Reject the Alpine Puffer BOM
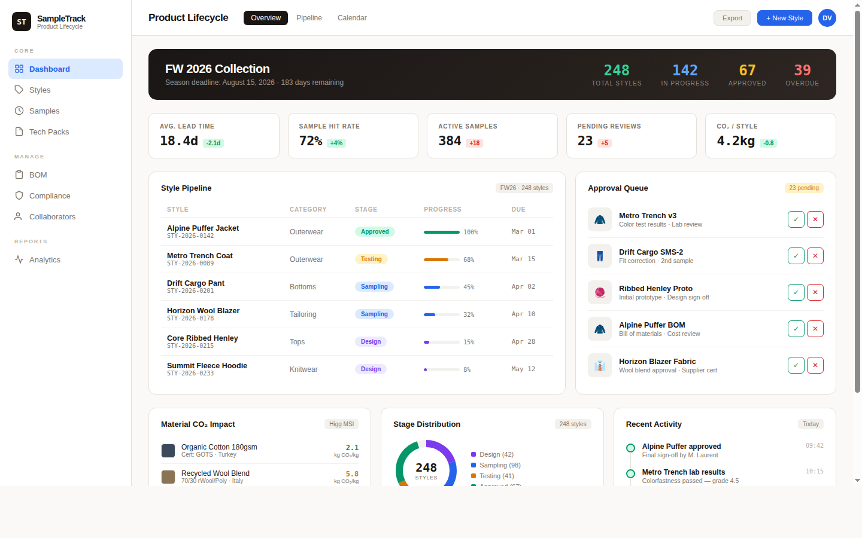The image size is (862, 538). click(815, 329)
